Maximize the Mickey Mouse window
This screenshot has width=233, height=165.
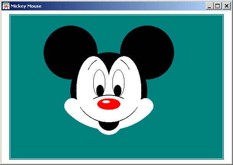218,6
